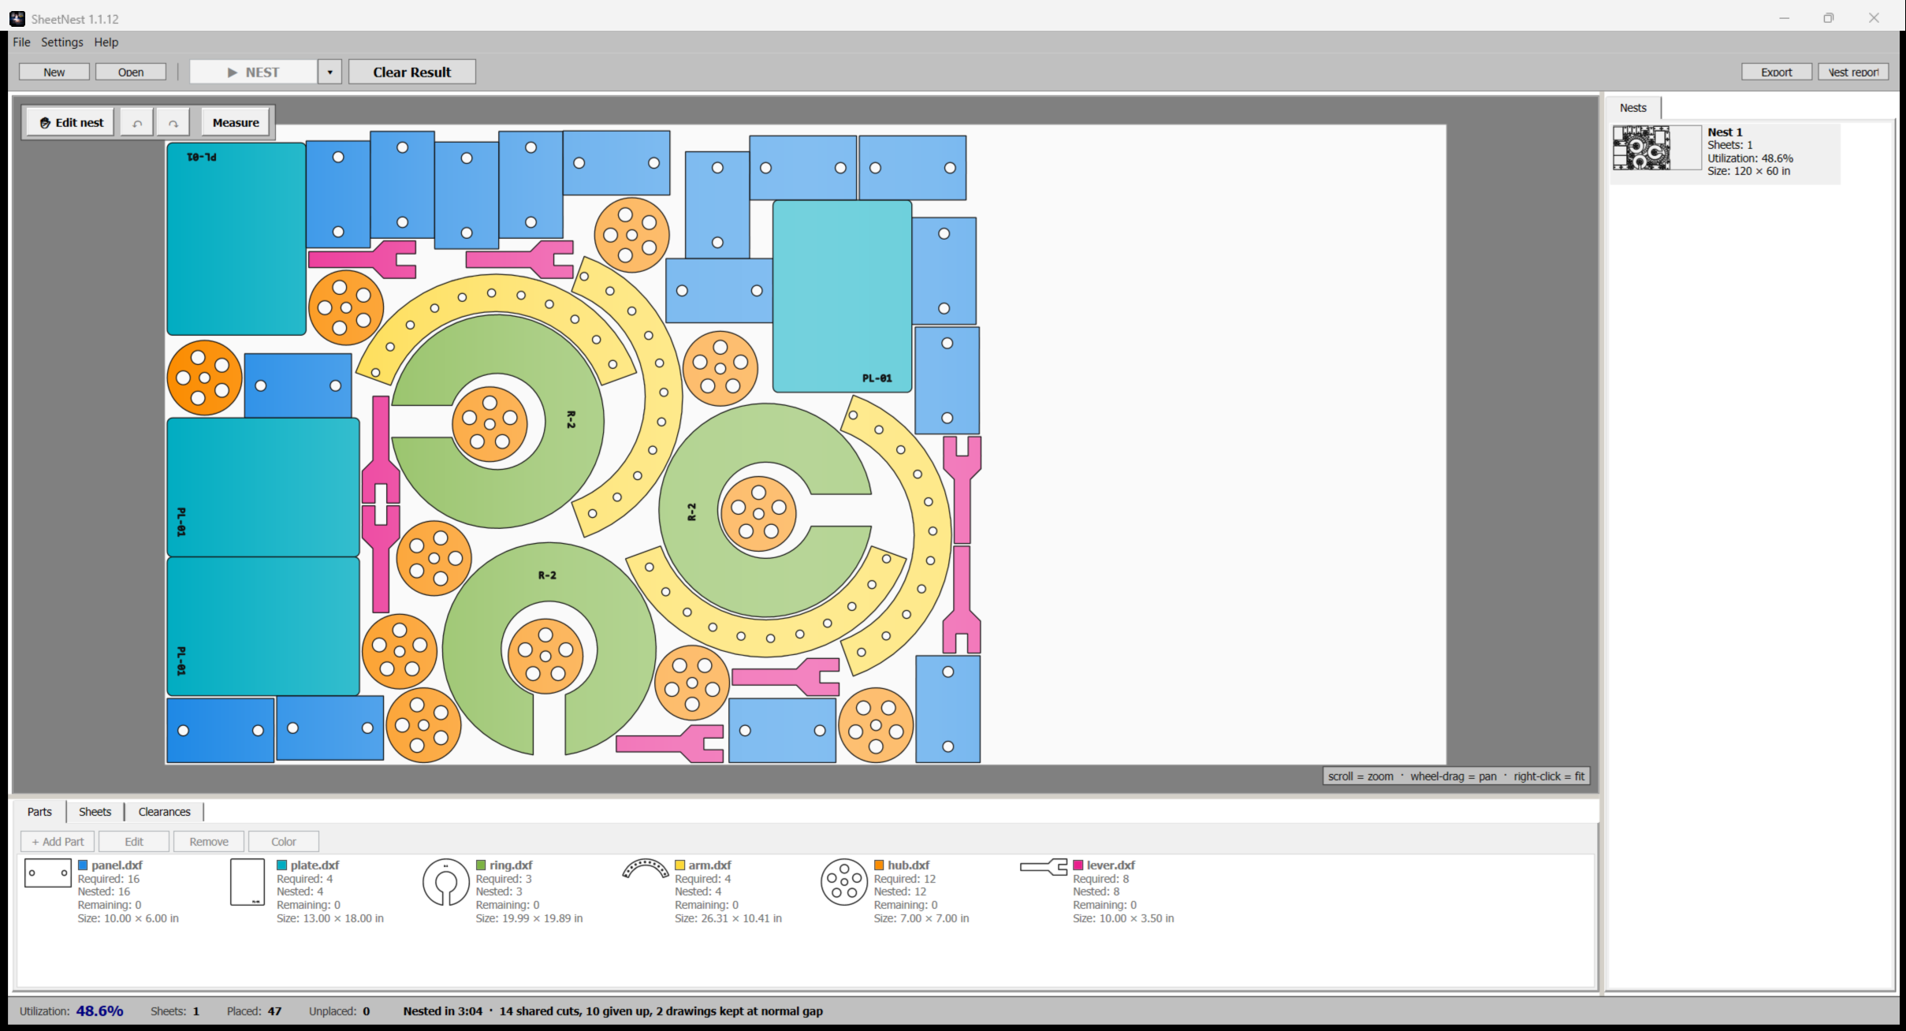Select the hub.dxf part preview icon
The height and width of the screenshot is (1031, 1906).
[844, 882]
